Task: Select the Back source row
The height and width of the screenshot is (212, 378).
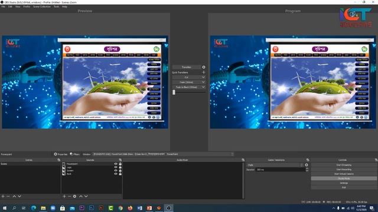Action: point(92,174)
